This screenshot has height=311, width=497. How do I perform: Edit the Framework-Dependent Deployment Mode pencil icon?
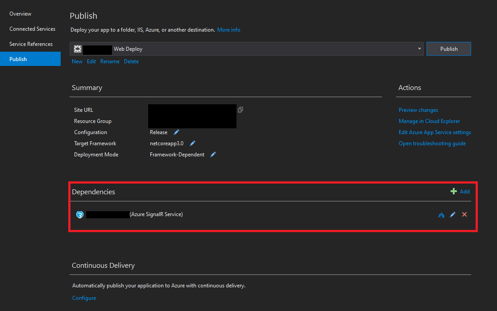pyautogui.click(x=213, y=154)
